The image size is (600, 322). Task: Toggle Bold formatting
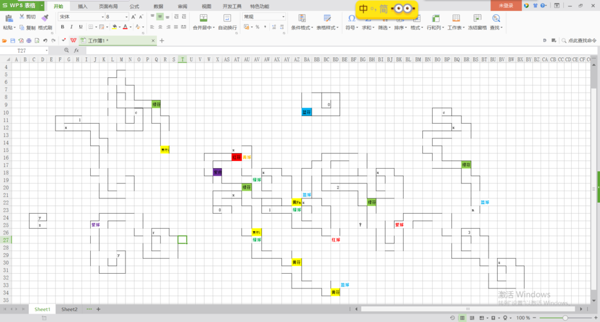coord(62,27)
